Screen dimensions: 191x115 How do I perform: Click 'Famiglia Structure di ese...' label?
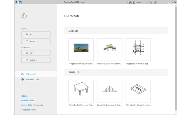tap(109, 105)
